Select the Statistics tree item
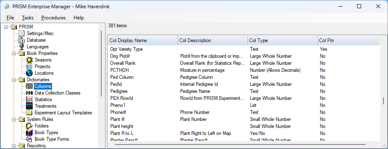Viewport: 388px width, 149px height. [x=43, y=99]
